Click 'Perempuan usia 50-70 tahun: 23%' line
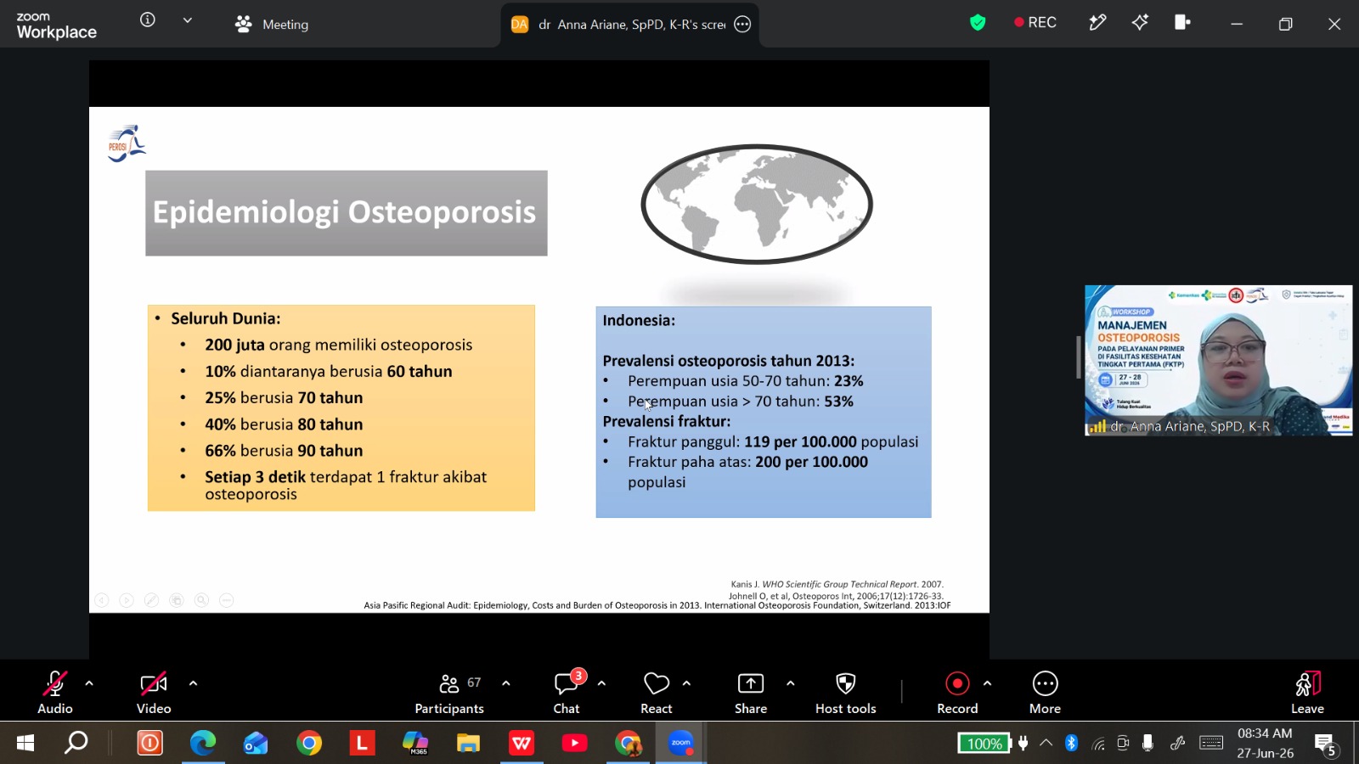Image resolution: width=1359 pixels, height=764 pixels. coord(746,381)
